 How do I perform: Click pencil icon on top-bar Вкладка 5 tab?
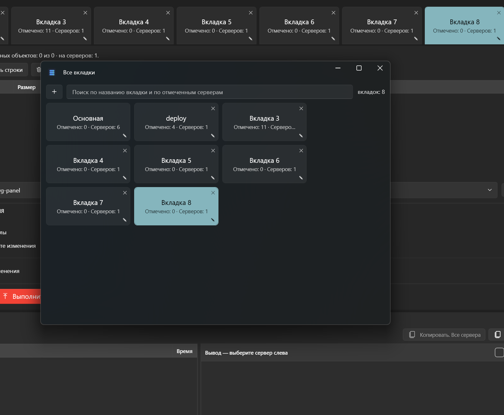[x=250, y=39]
